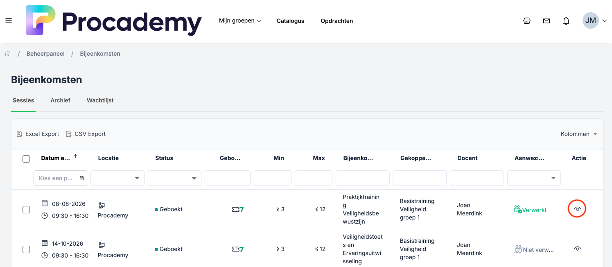Open the notifications bell

(x=566, y=21)
